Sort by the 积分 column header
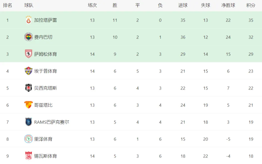262x164 pixels. [x=251, y=5]
